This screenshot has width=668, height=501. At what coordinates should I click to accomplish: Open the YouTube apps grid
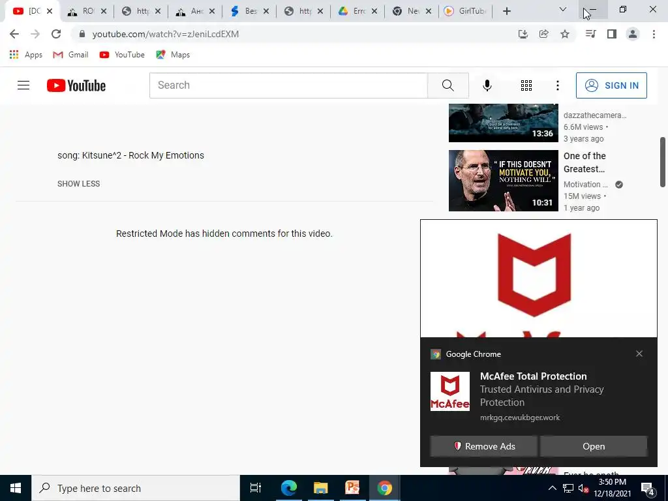click(526, 85)
